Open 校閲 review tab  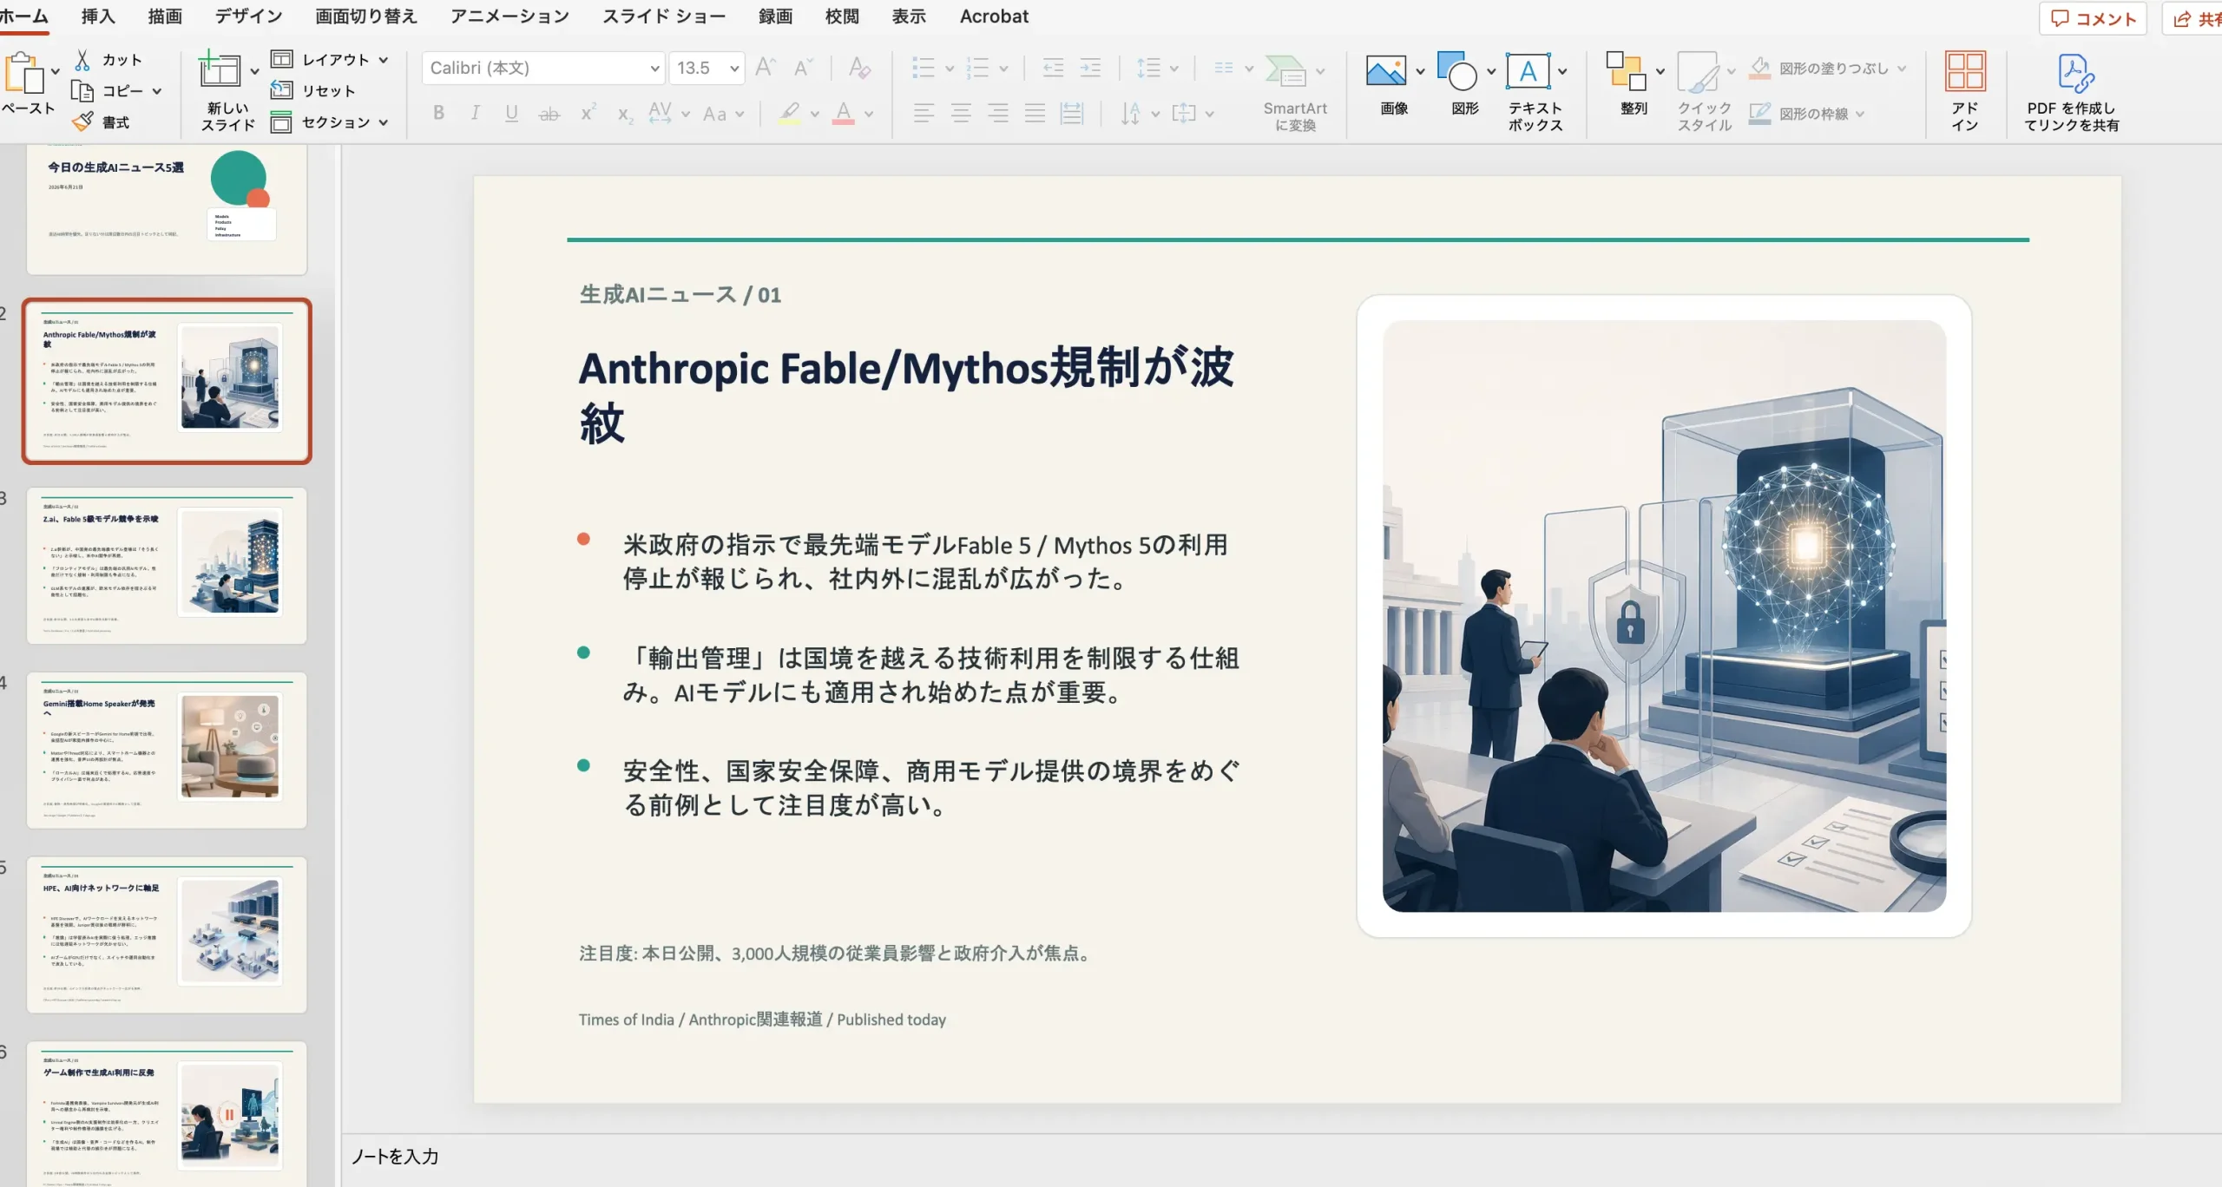[842, 16]
